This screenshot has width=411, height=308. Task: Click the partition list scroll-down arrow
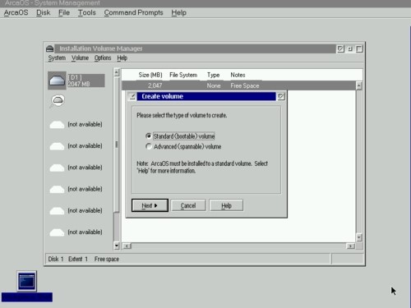pos(359,237)
